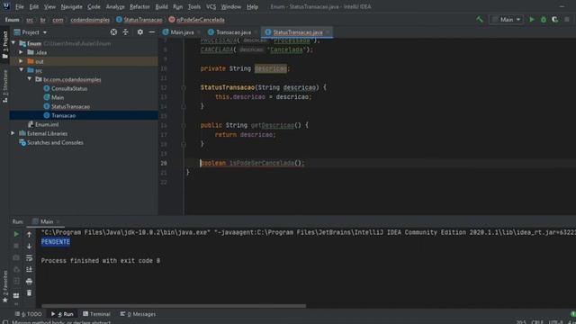Open the Terminal tool window button
Screen dimensions: 576x324
click(96, 314)
